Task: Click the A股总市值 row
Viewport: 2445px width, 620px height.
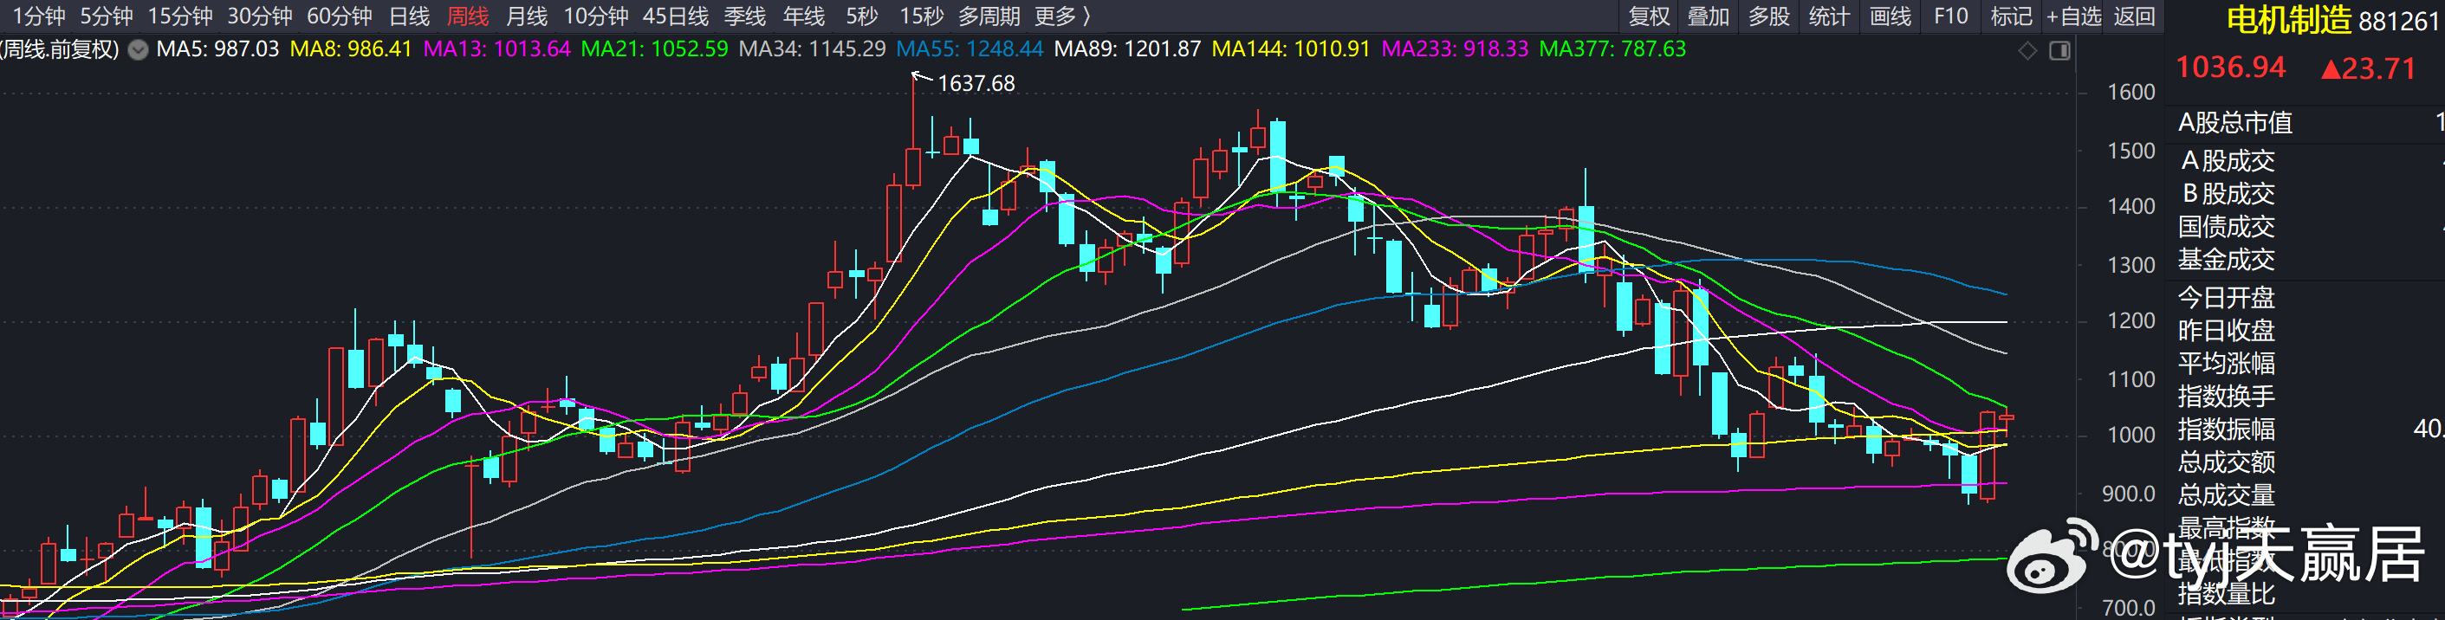Action: pyautogui.click(x=2310, y=122)
